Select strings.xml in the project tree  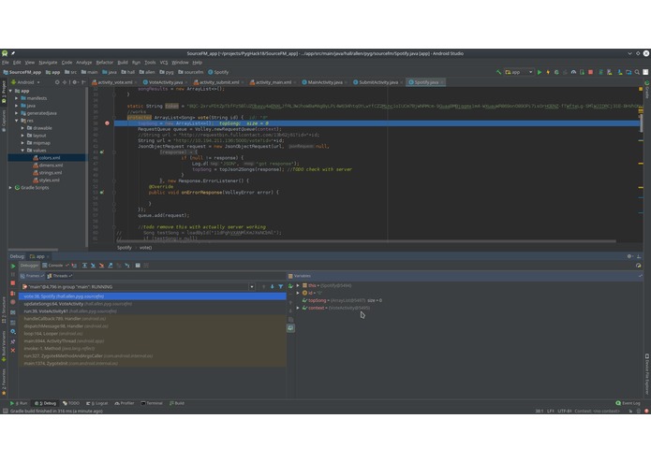[51, 173]
